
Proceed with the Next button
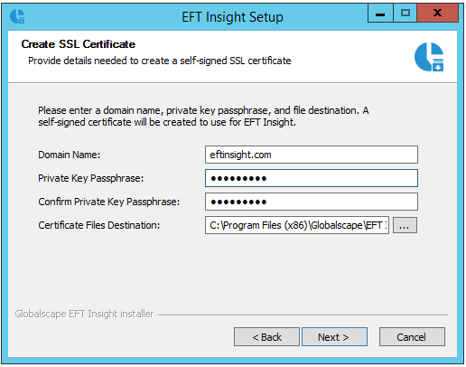point(334,337)
